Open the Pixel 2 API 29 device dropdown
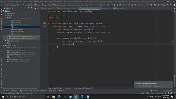The image size is (176, 99). pos(105,5)
